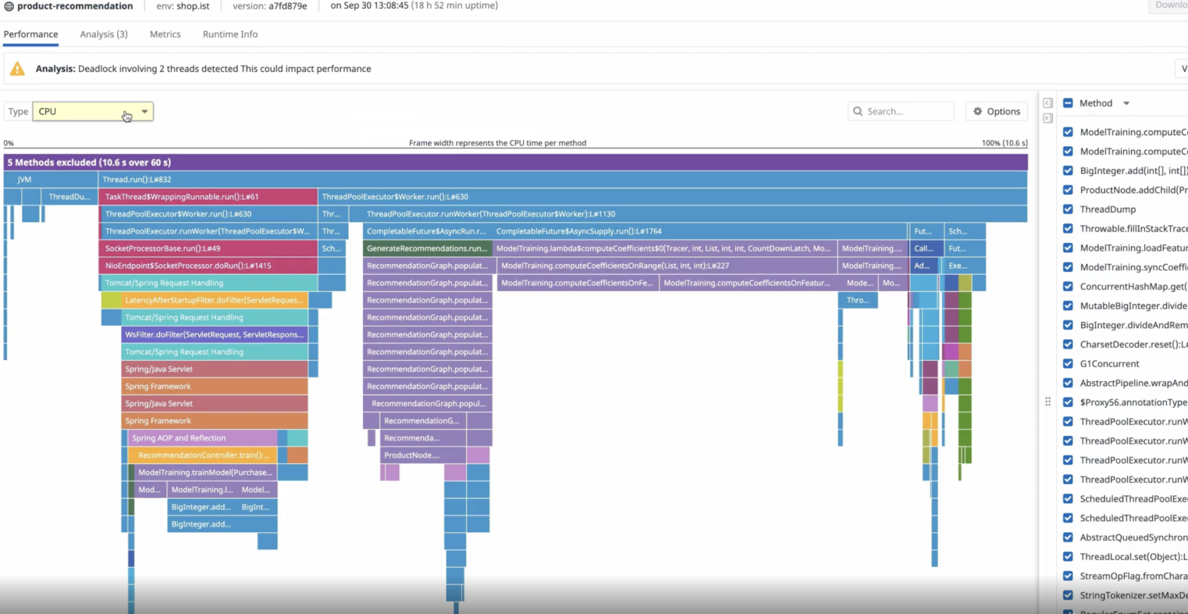
Task: Open the Runtime Info tab
Action: pyautogui.click(x=230, y=34)
